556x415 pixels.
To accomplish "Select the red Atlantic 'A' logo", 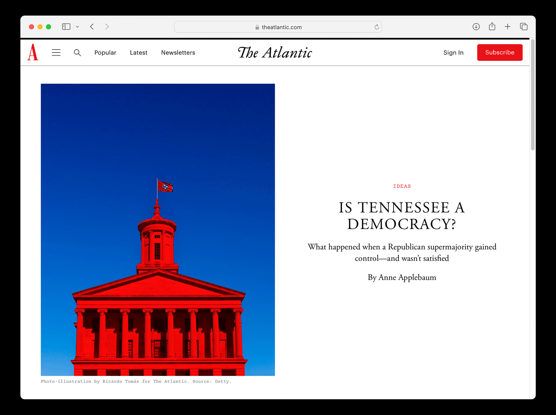I will (32, 52).
